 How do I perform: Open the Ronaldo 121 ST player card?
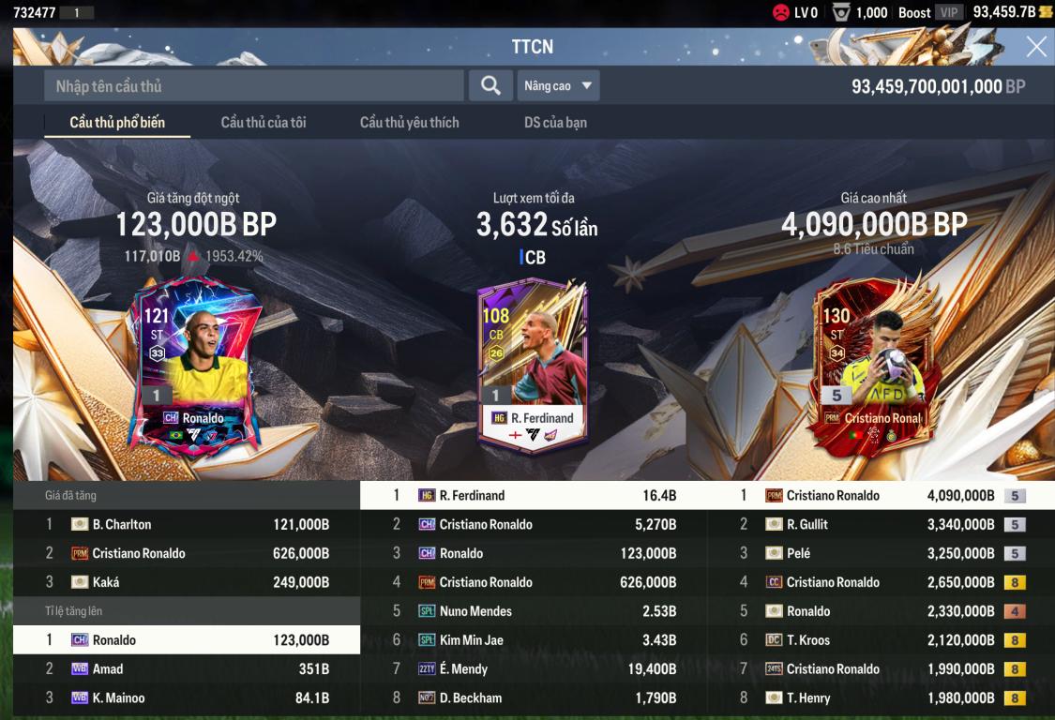click(194, 367)
